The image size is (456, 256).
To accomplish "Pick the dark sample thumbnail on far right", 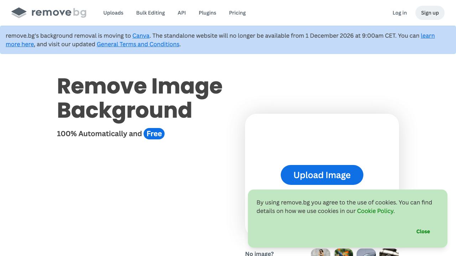I will tap(389, 252).
